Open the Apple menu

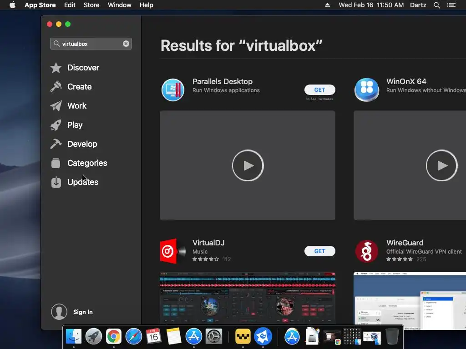(x=12, y=5)
